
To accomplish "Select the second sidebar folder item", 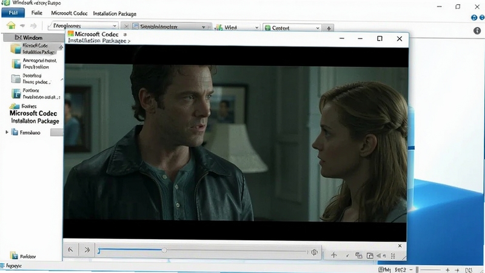I will point(34,64).
